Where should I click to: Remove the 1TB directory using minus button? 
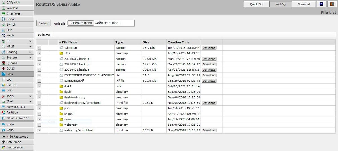39,53
